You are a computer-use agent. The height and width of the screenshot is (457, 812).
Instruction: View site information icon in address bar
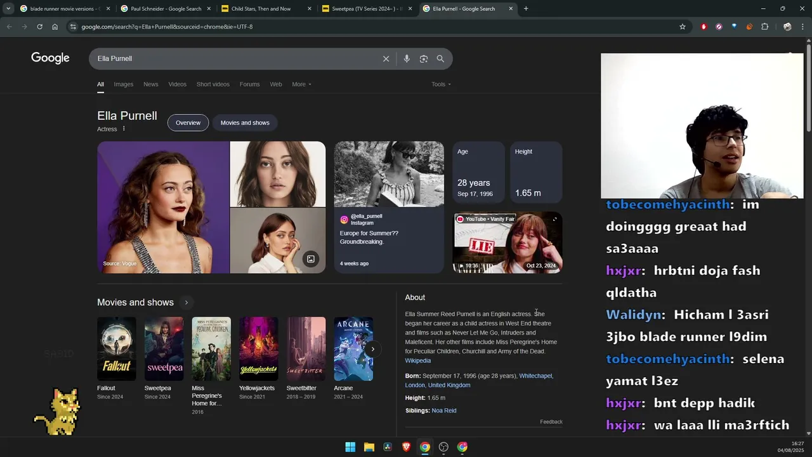click(x=73, y=27)
